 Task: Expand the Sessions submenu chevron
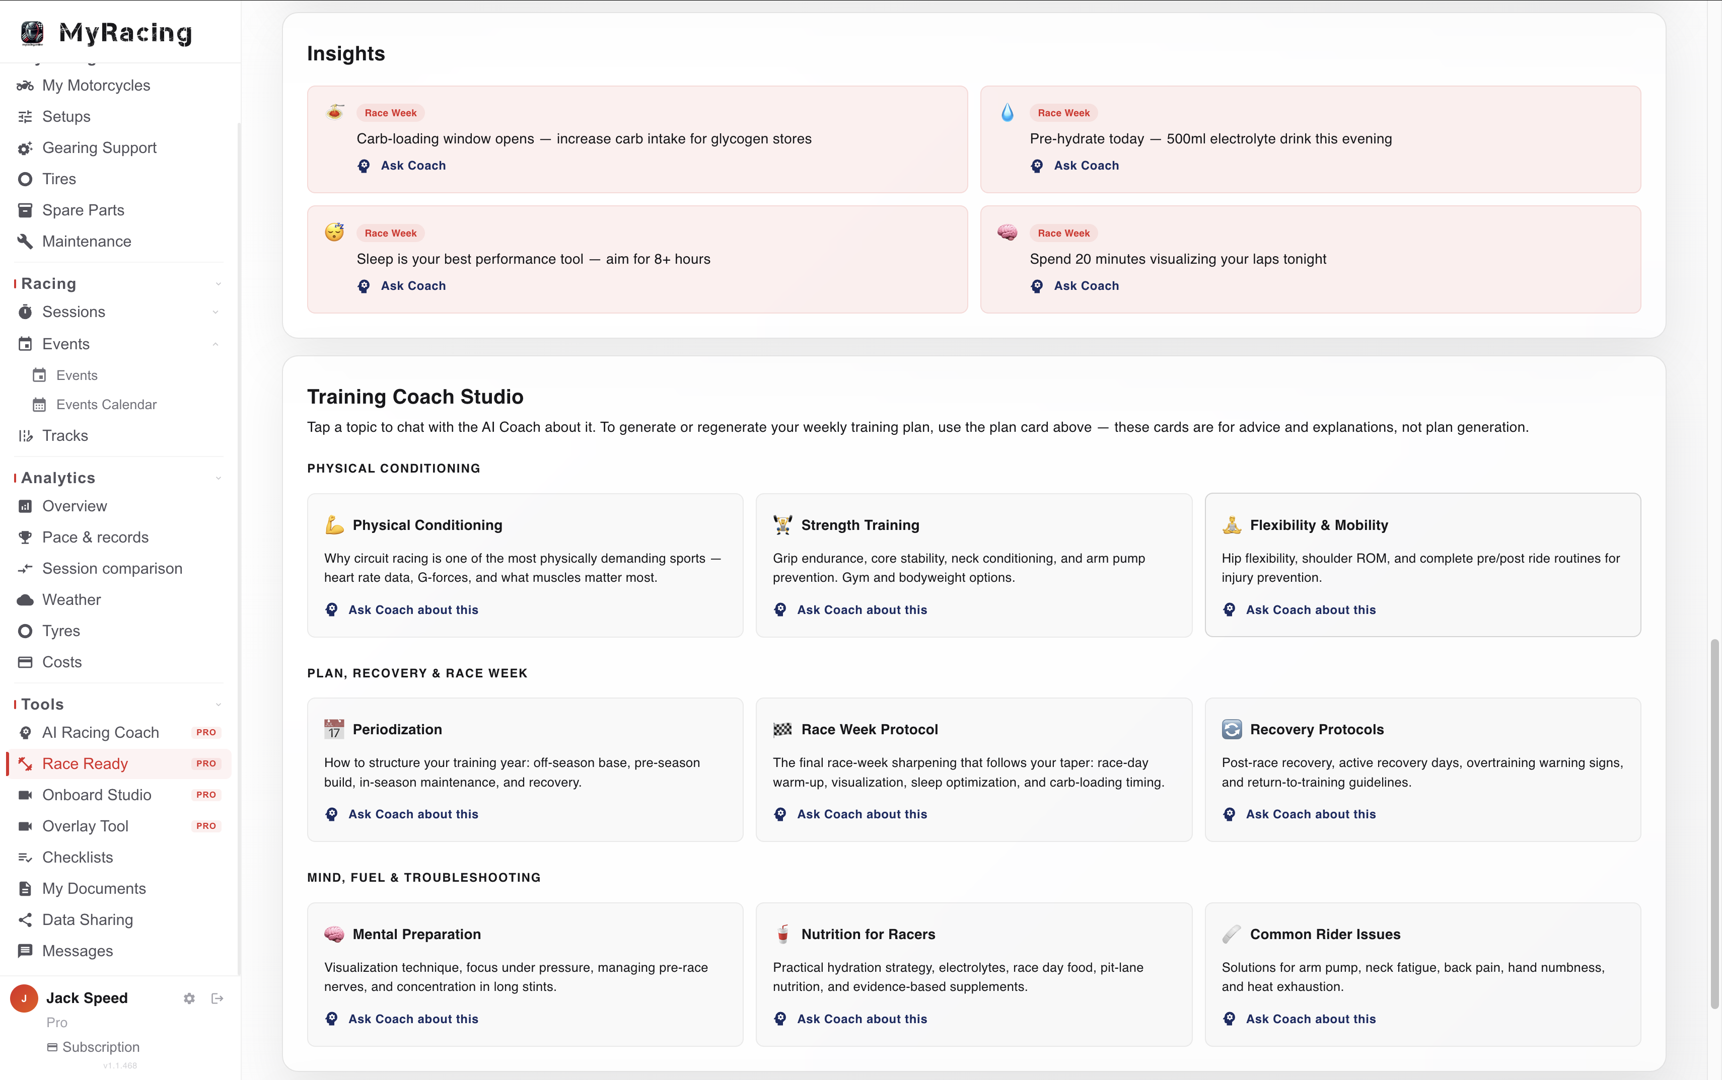coord(215,312)
